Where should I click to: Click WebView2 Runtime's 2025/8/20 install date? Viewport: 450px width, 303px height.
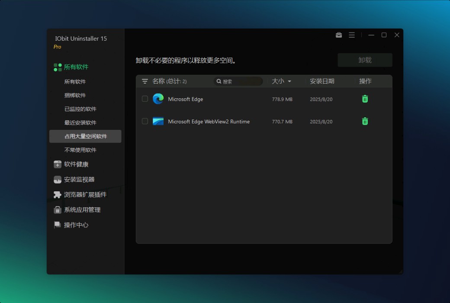321,122
